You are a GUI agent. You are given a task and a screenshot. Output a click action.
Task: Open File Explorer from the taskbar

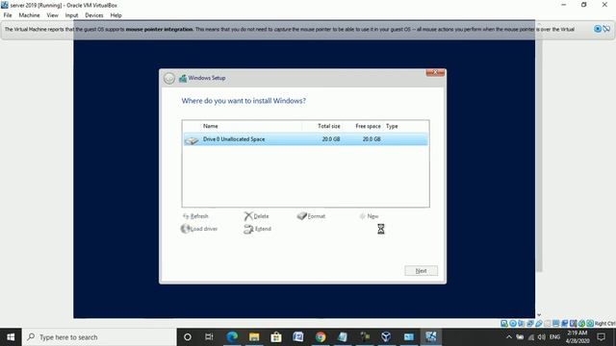tap(254, 337)
